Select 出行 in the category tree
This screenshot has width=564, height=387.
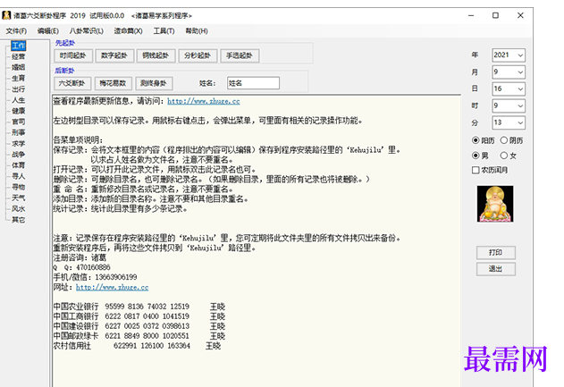click(x=19, y=89)
